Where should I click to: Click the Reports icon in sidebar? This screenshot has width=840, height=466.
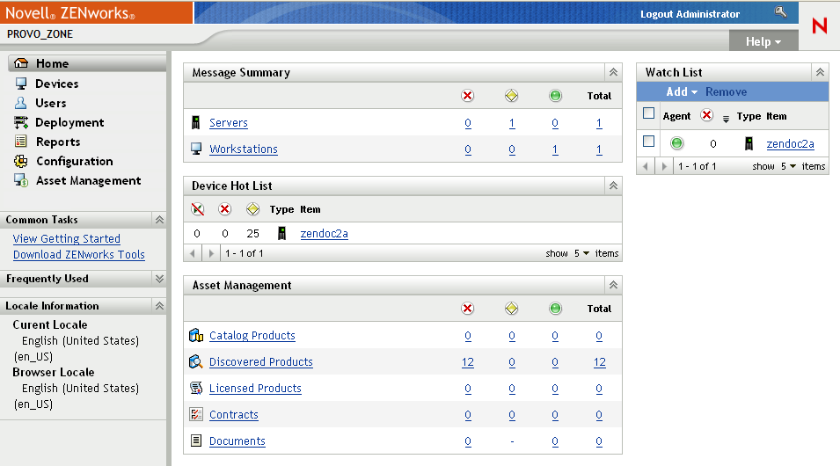[21, 142]
